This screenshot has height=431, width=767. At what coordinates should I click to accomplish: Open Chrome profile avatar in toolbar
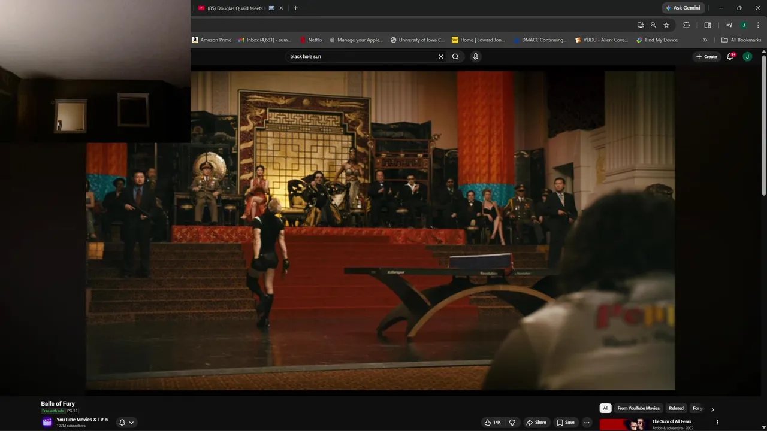pyautogui.click(x=744, y=25)
